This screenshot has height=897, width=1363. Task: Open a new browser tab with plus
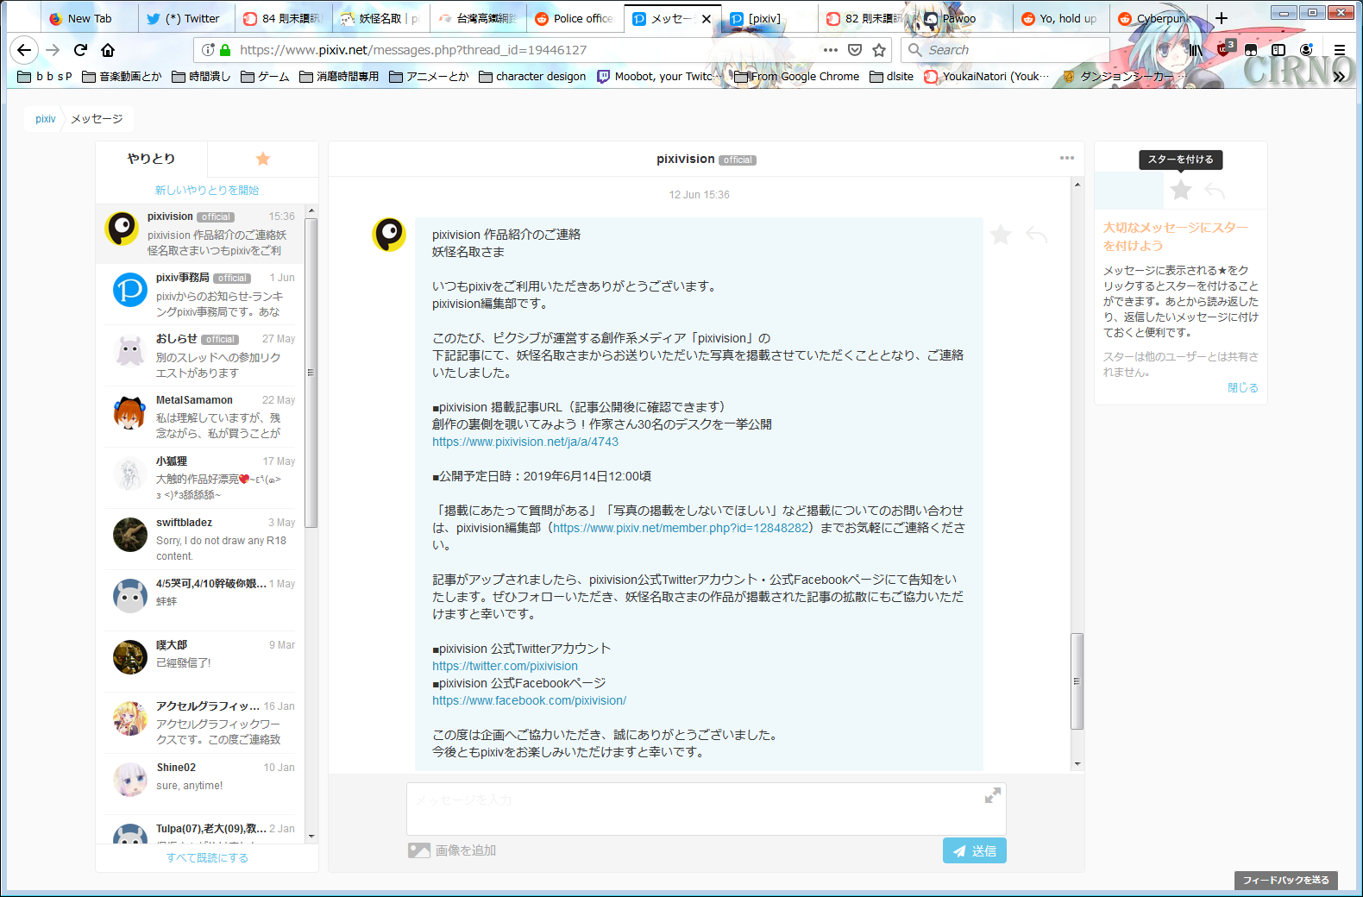(1222, 18)
